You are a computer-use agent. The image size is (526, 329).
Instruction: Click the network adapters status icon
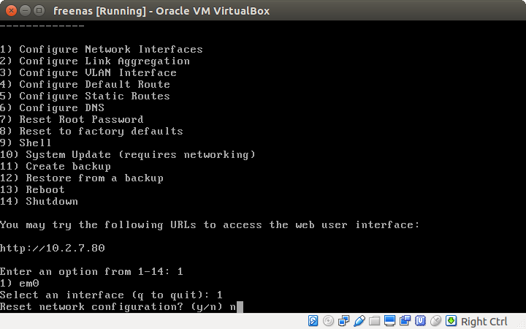(x=343, y=321)
